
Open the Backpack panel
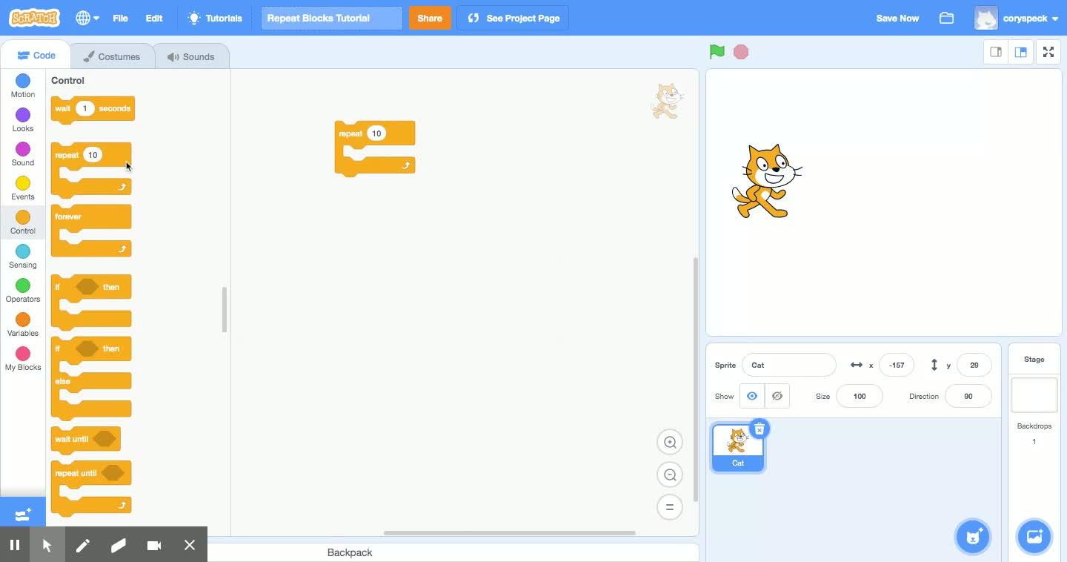tap(350, 552)
